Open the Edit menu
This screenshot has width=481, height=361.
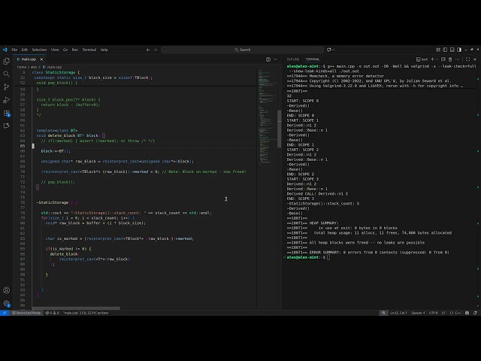click(x=25, y=50)
